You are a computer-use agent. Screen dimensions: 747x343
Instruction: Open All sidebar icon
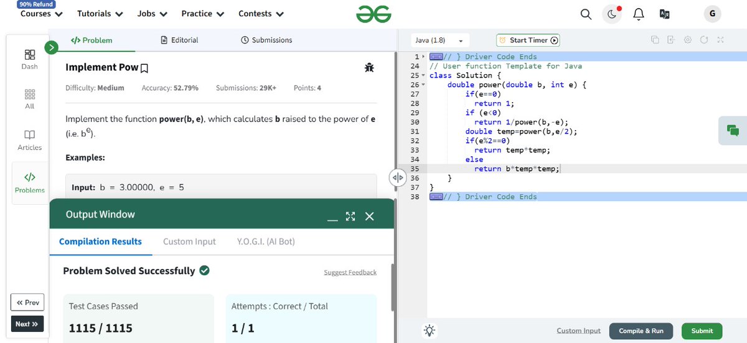(29, 100)
